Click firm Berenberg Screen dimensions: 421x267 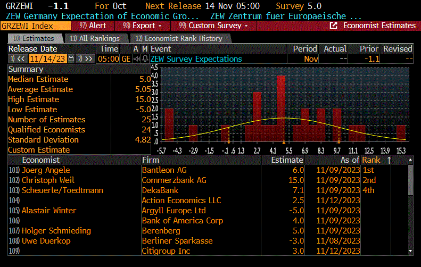161,231
